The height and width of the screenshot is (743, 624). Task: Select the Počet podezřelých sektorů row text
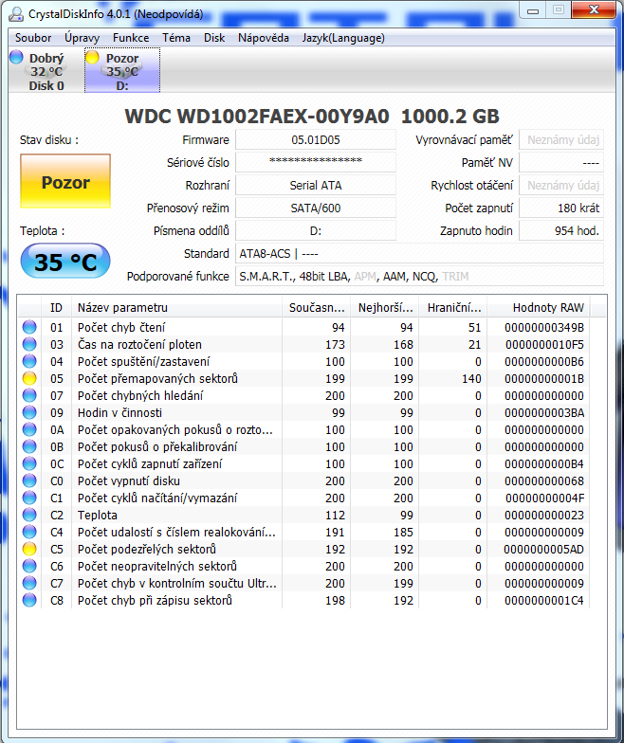click(x=147, y=550)
